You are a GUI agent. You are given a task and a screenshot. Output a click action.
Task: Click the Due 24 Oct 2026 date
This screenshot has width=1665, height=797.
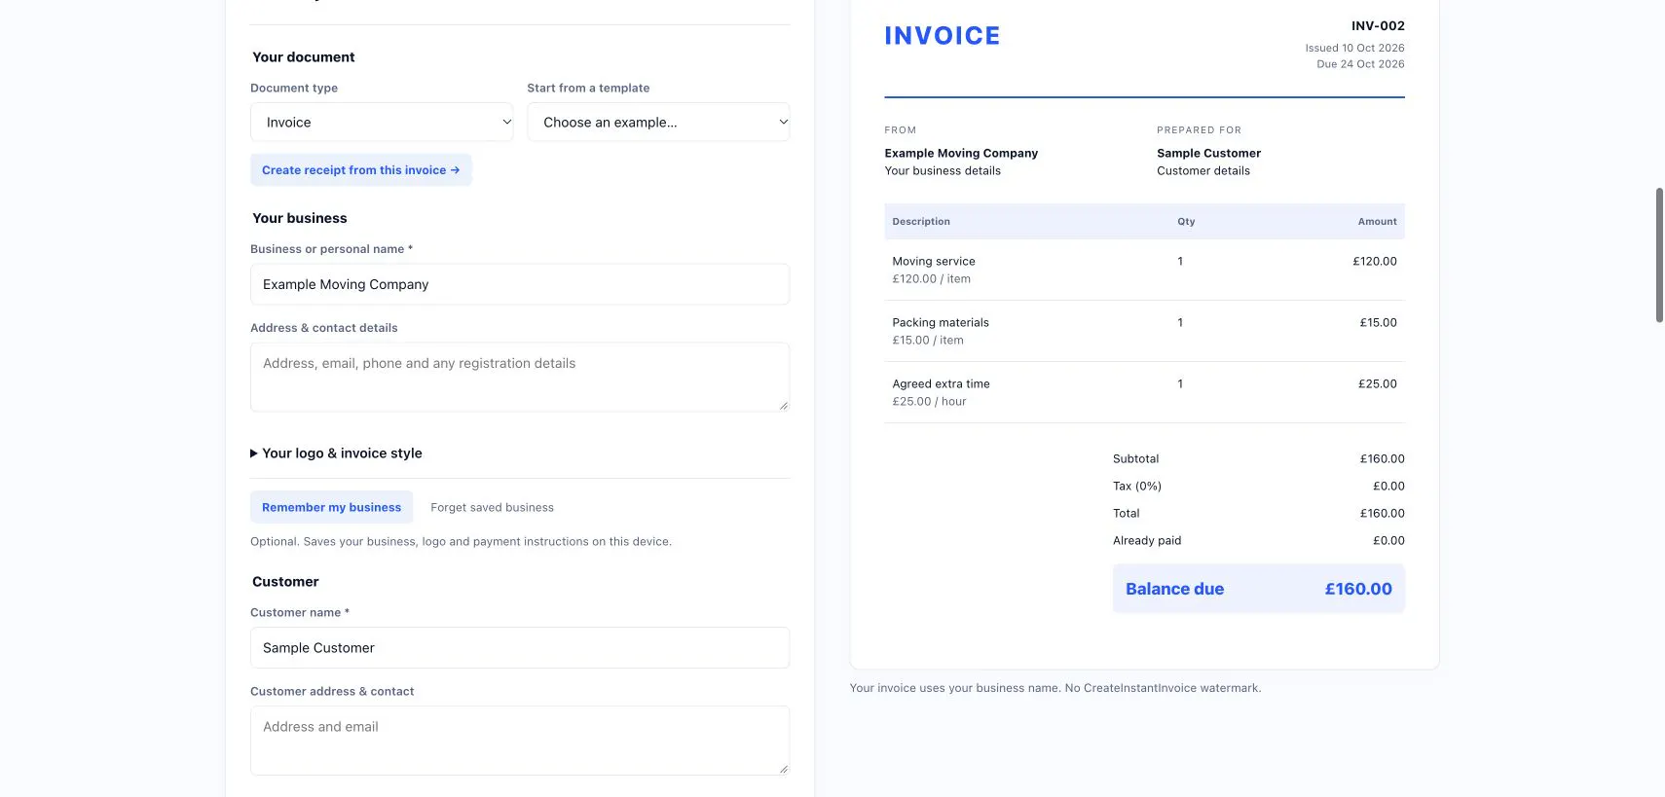pos(1360,64)
